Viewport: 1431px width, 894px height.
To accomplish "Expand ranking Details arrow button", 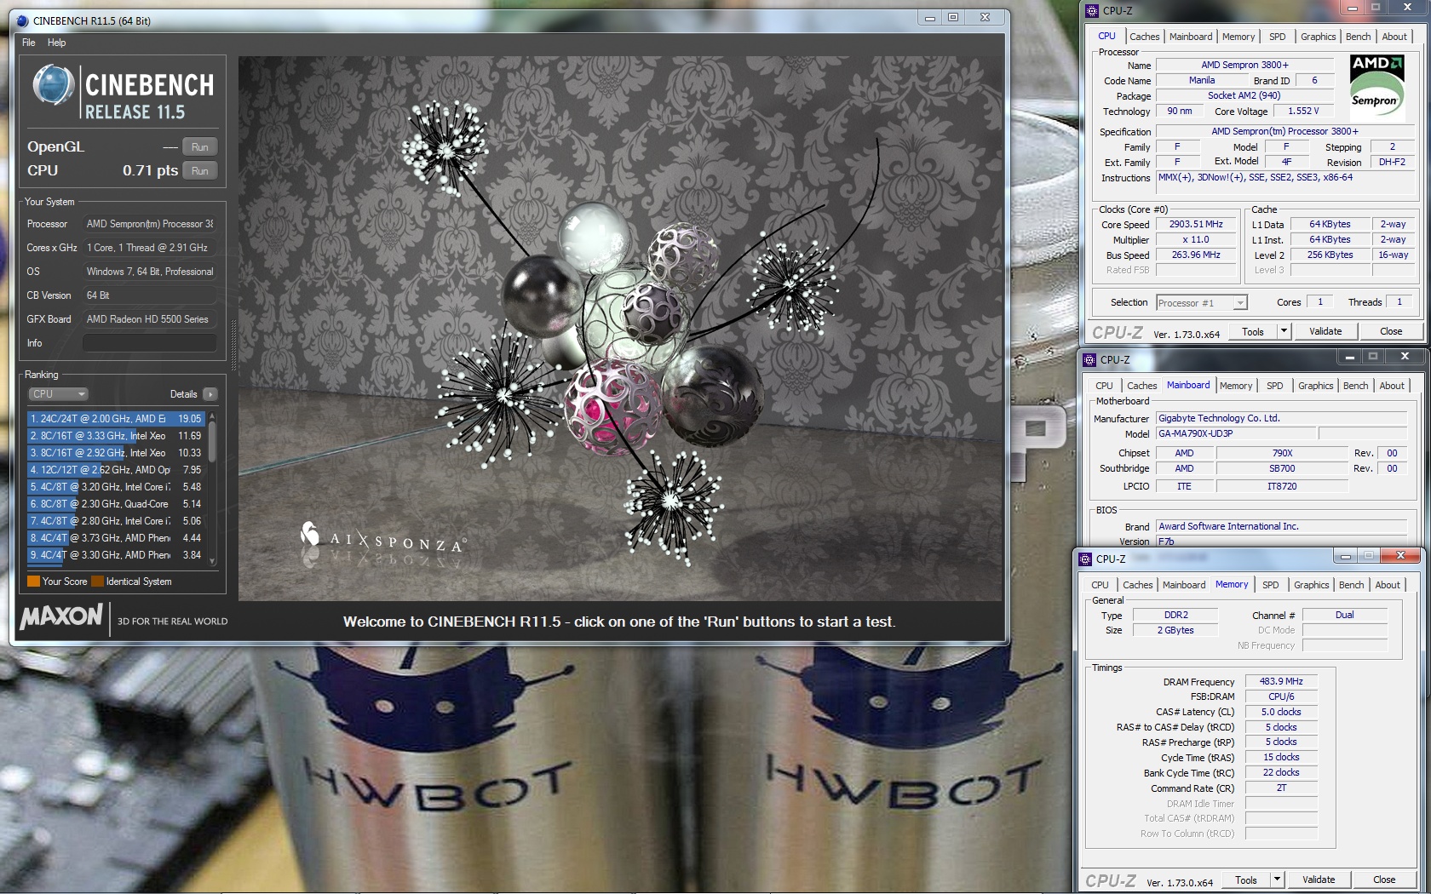I will (210, 394).
